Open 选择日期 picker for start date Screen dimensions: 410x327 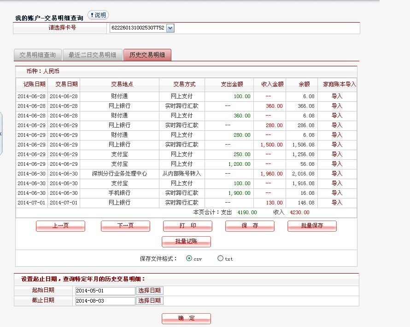pos(150,291)
